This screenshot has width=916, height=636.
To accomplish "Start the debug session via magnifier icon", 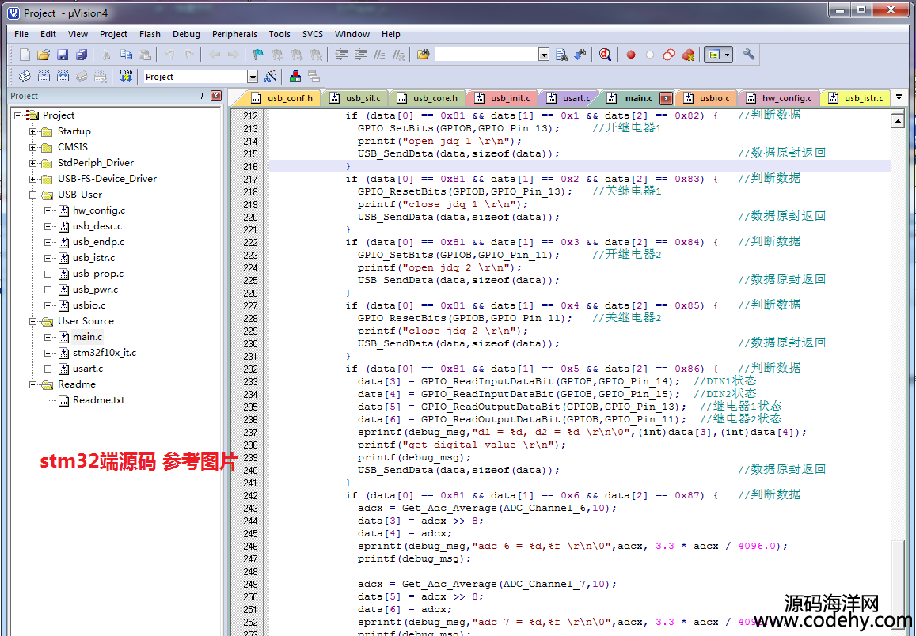I will pyautogui.click(x=605, y=55).
